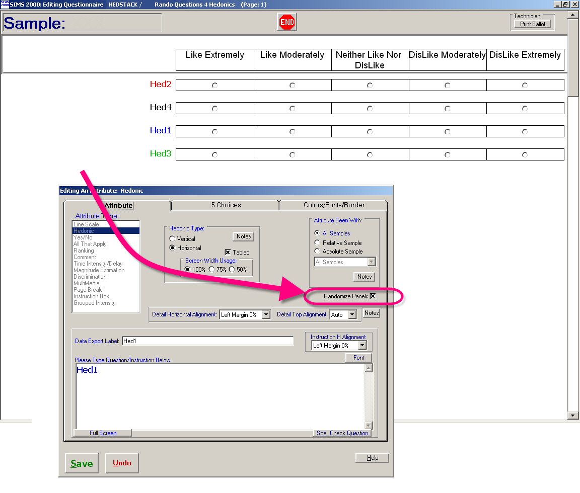
Task: Switch to the 5 Choices tab
Action: pyautogui.click(x=226, y=205)
